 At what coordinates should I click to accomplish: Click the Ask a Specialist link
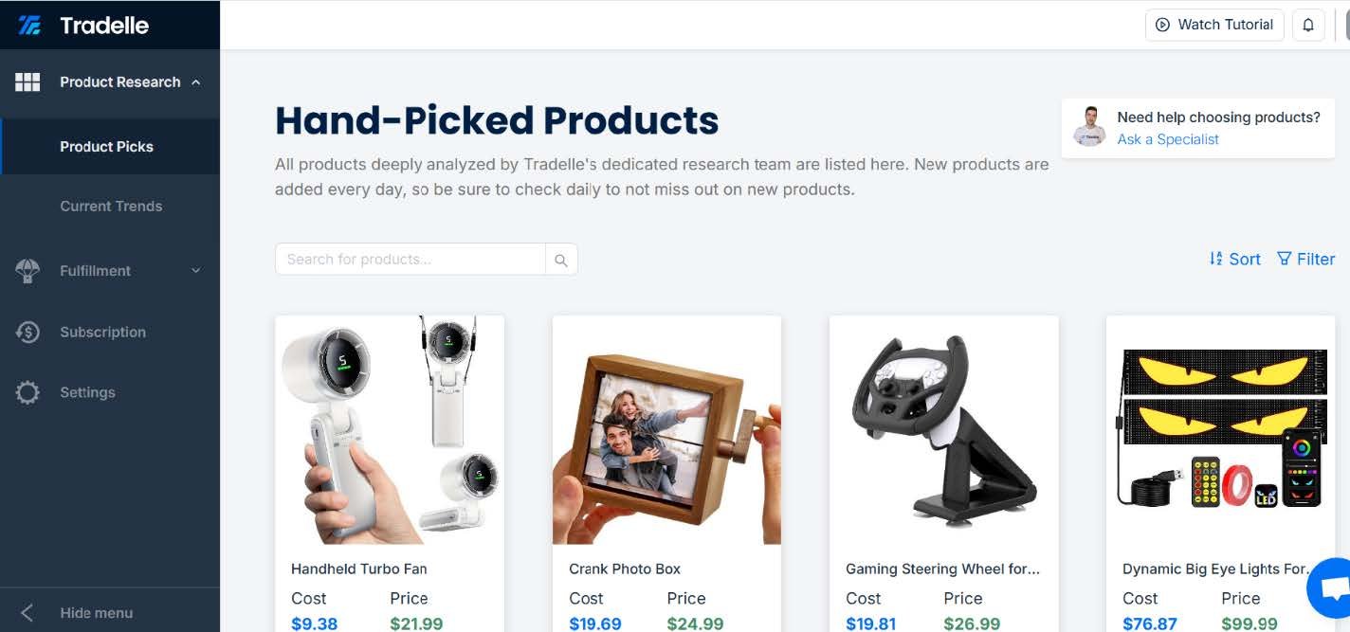1168,139
